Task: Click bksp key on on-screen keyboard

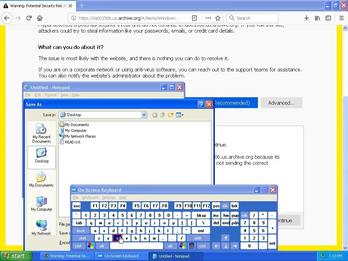Action: (201, 215)
